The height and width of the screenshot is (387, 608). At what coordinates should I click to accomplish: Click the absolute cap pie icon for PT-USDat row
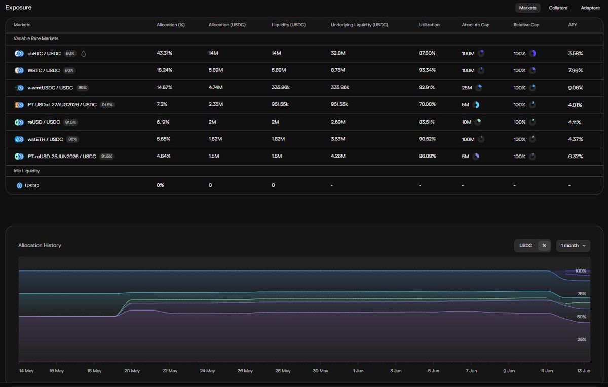click(x=476, y=105)
